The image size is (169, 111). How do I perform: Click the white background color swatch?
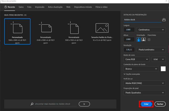click(163, 69)
